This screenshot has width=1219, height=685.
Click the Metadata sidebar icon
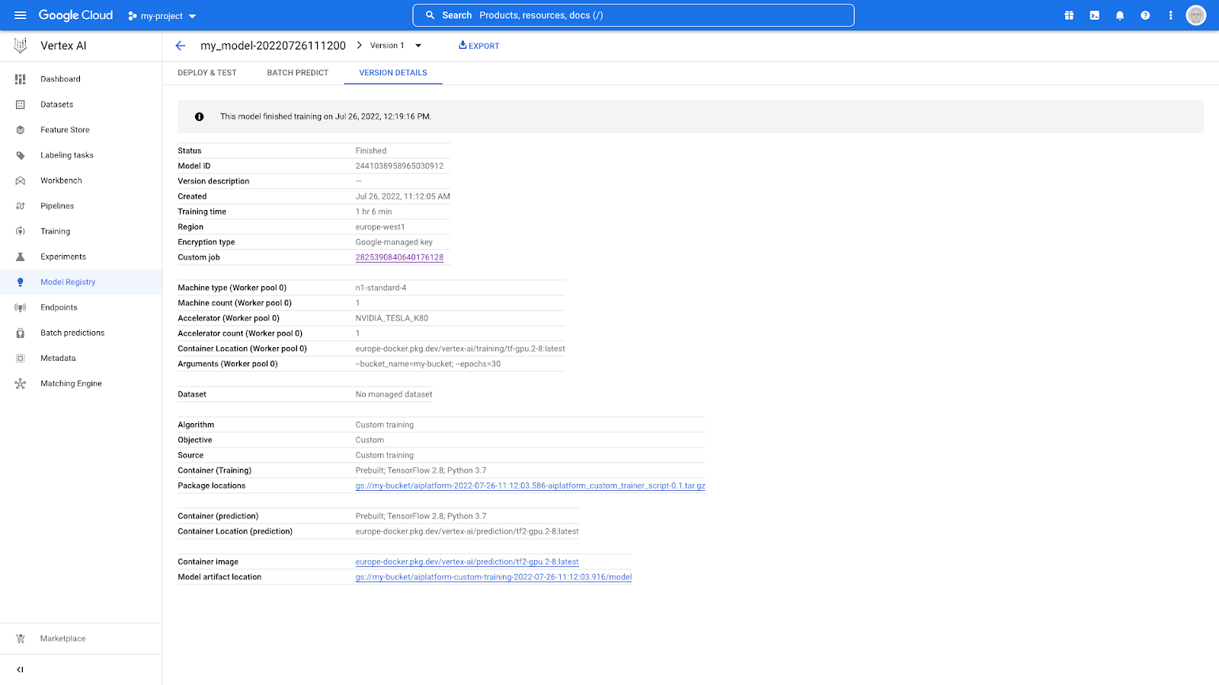point(21,358)
